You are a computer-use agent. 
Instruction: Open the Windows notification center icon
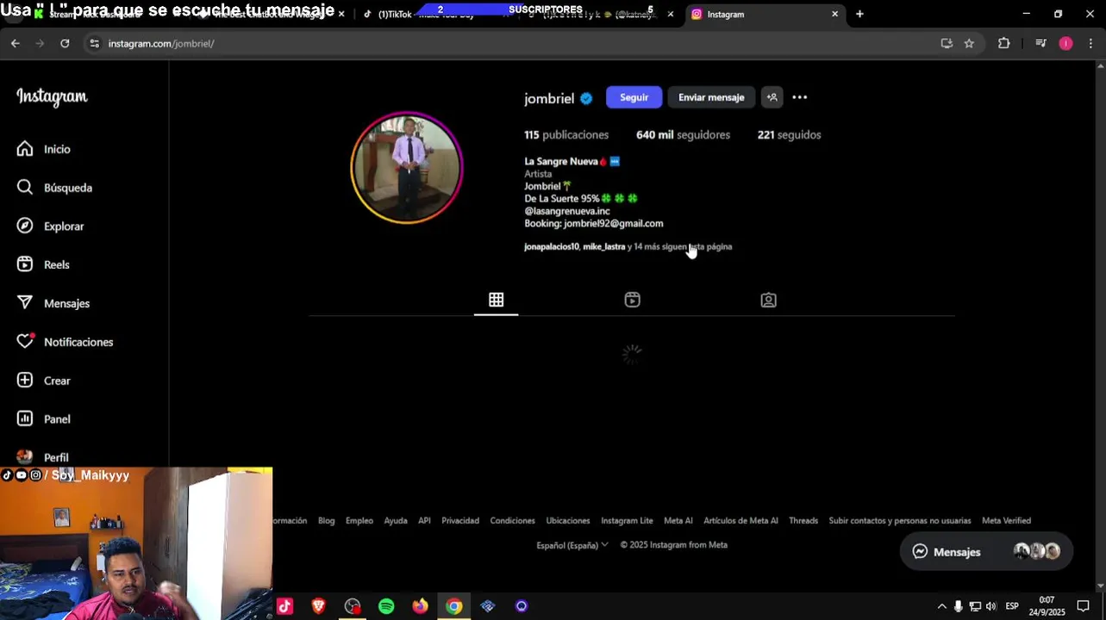click(1083, 606)
